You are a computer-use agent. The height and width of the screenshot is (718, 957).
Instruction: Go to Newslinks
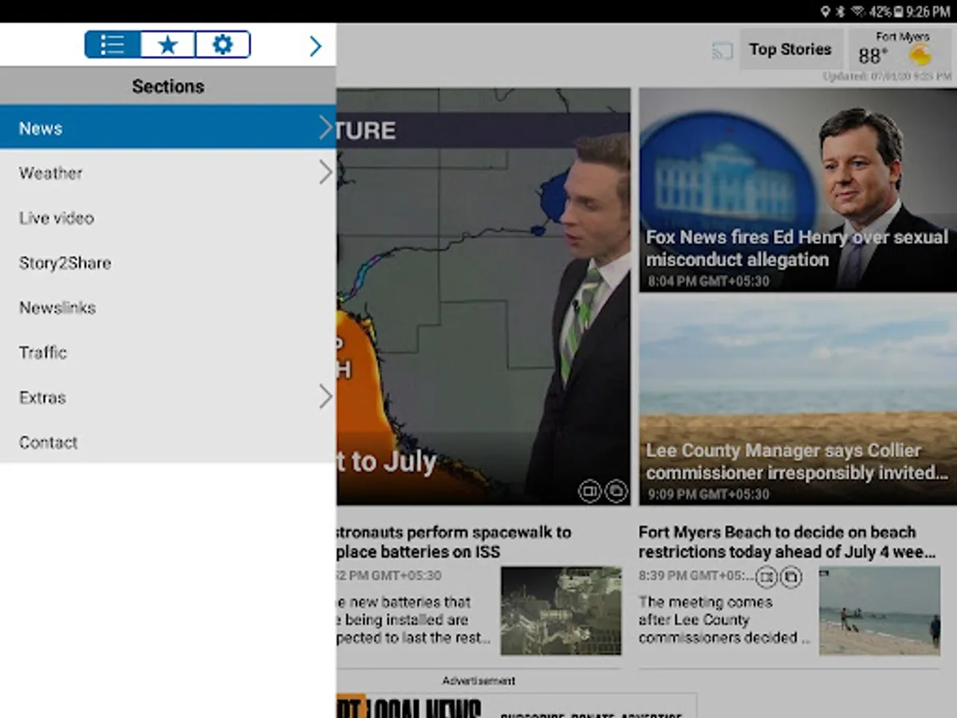167,307
